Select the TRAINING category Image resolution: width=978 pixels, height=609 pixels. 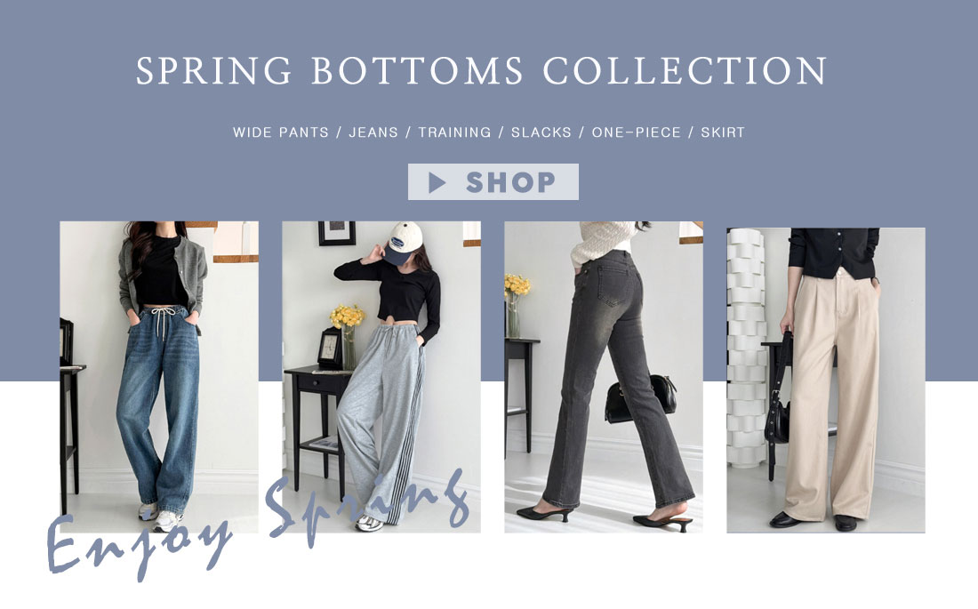coord(454,132)
